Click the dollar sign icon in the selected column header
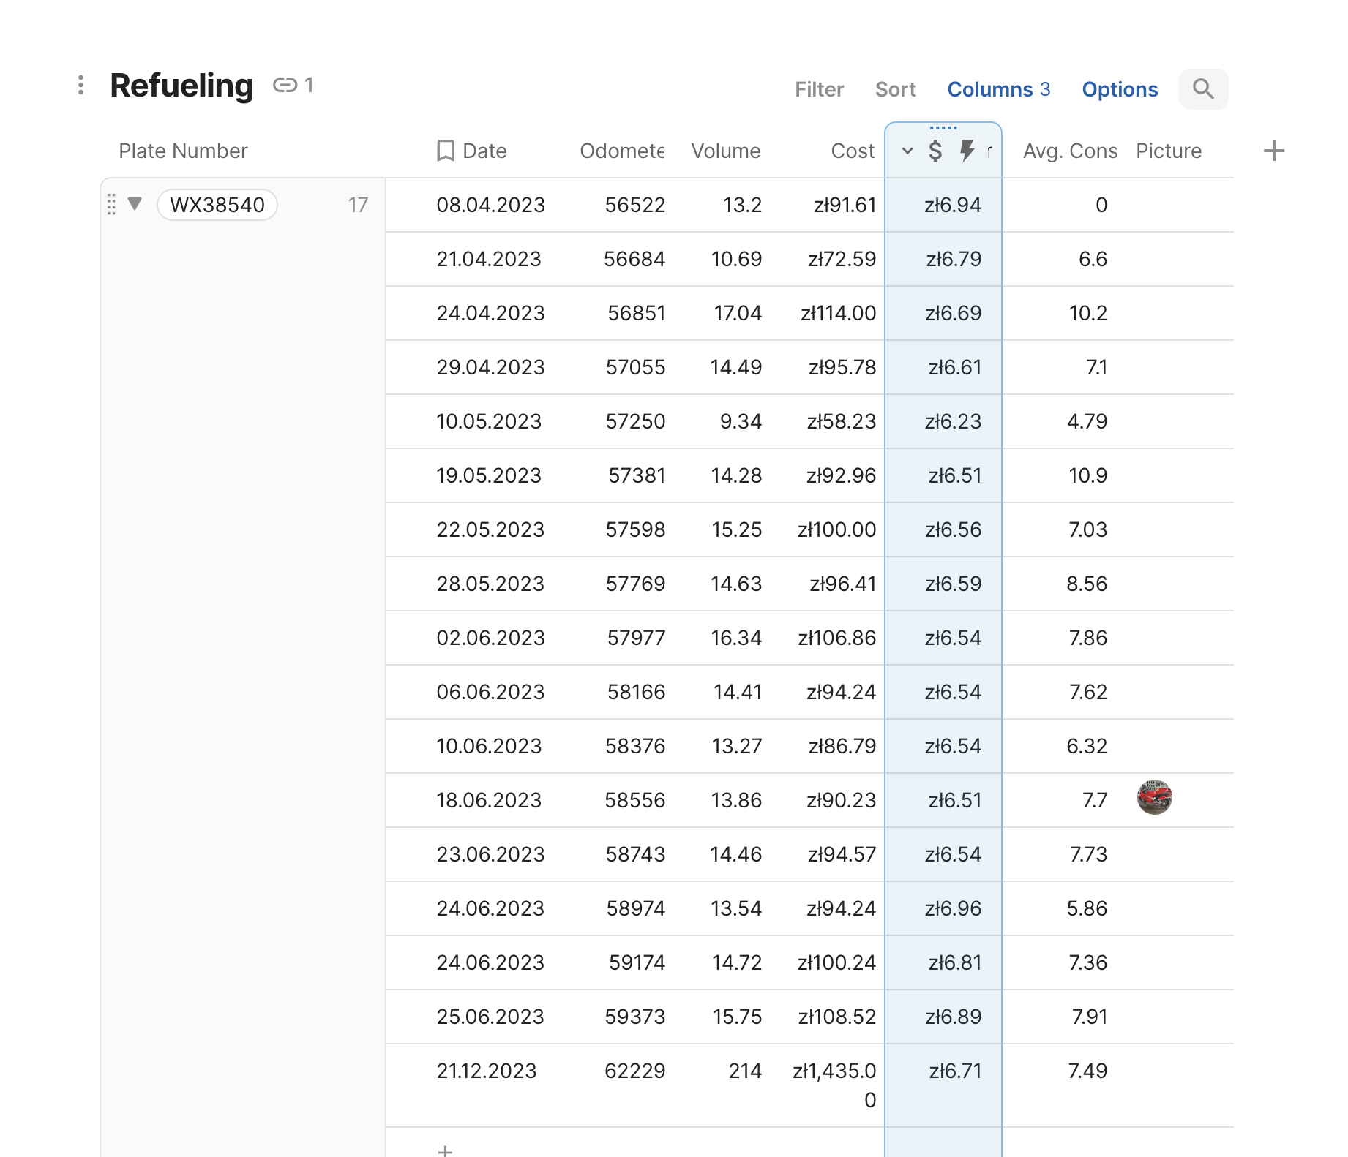Image resolution: width=1348 pixels, height=1157 pixels. tap(935, 151)
